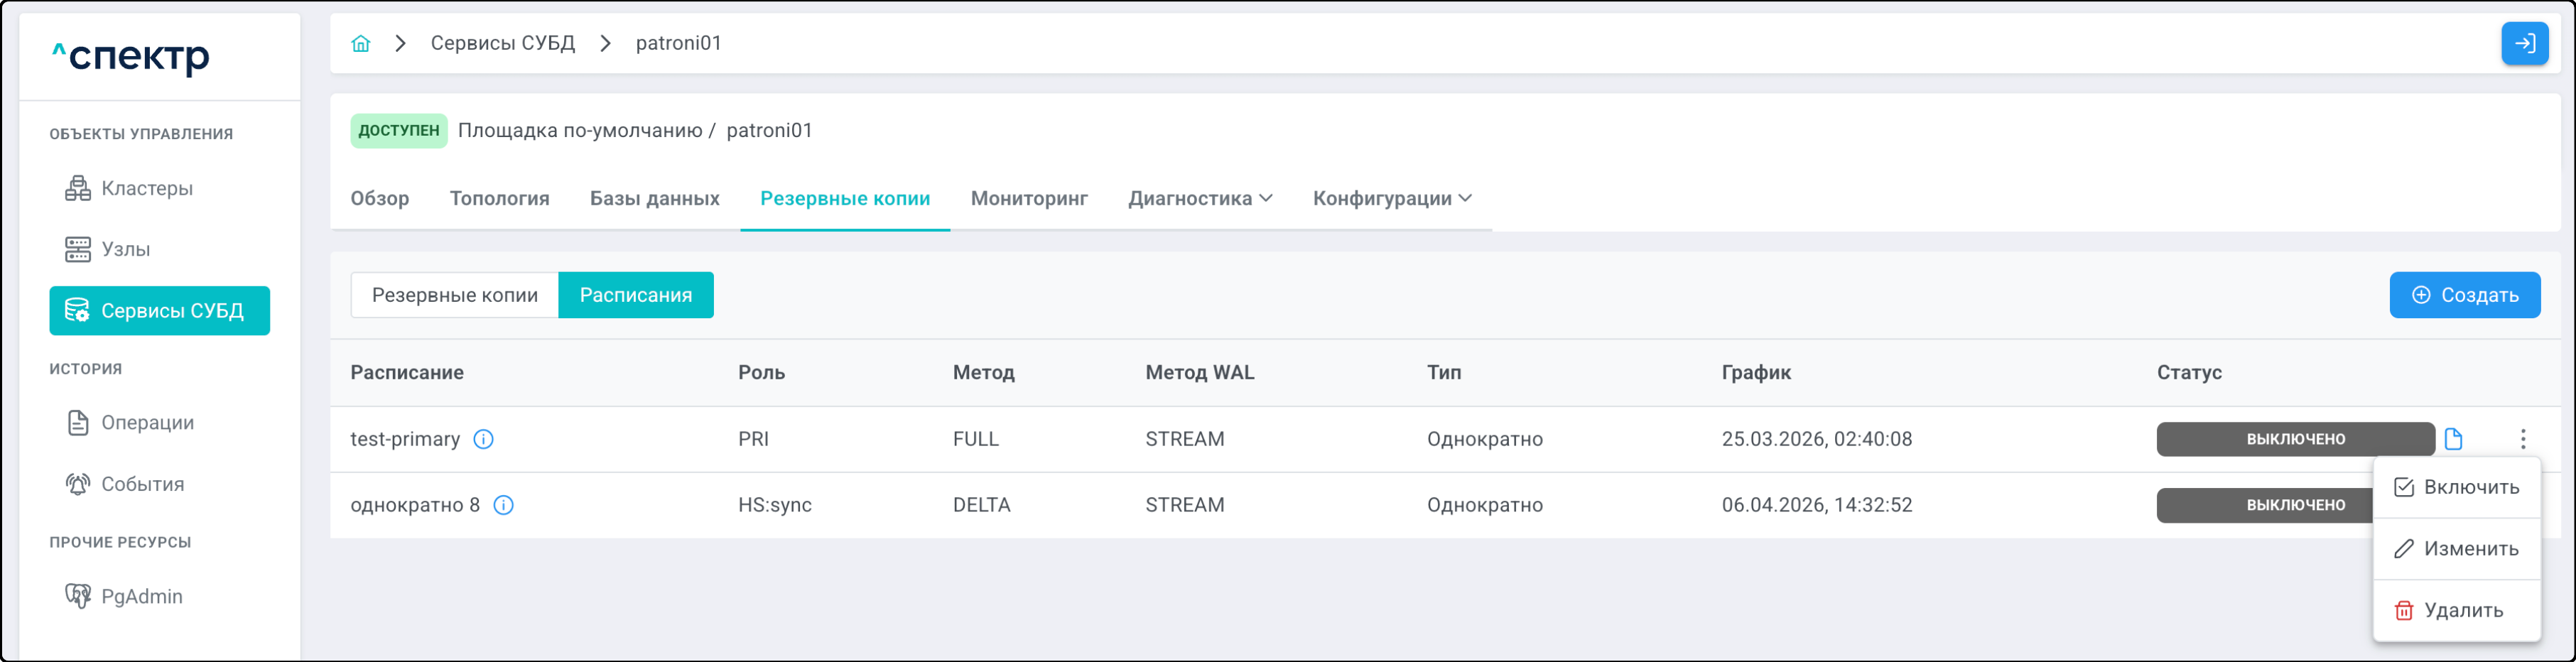Screen dimensions: 2576x662
Task: Expand the Конфигурации dropdown
Action: coord(1391,198)
